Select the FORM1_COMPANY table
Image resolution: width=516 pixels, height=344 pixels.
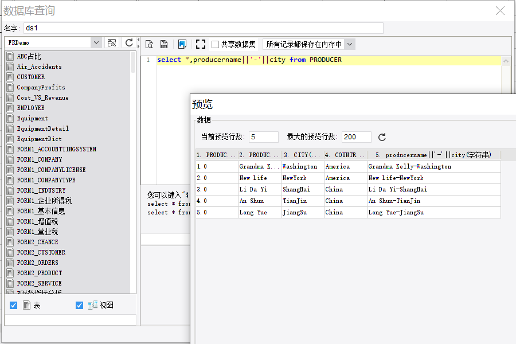[40, 159]
